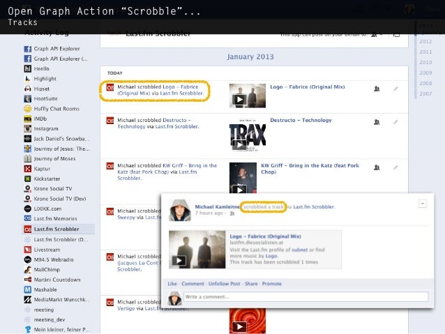Click the January 2013 heading

[x=250, y=56]
